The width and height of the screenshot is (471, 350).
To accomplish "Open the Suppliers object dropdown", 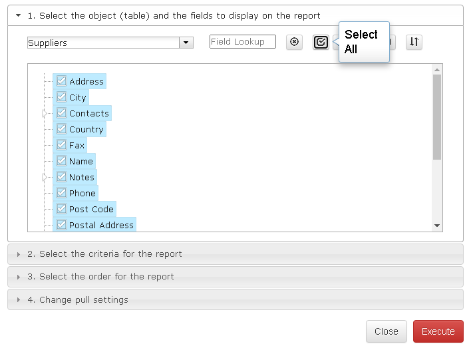I will coord(186,43).
